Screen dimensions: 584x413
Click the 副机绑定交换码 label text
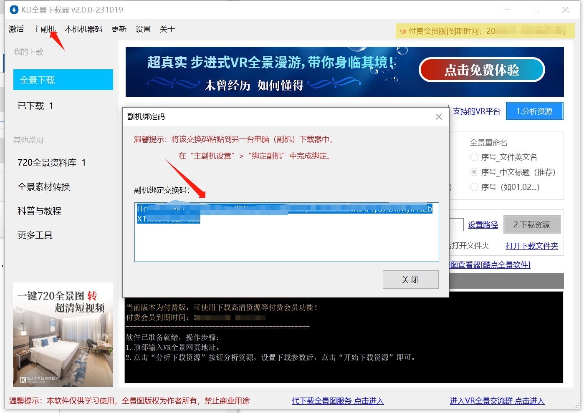[x=162, y=190]
